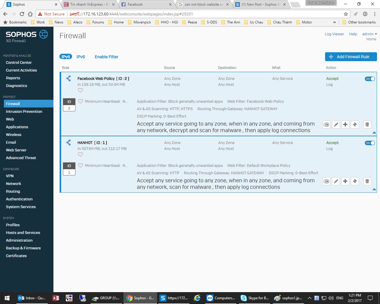Open the Forums bookmark folder
The width and height of the screenshot is (380, 304).
(x=95, y=22)
